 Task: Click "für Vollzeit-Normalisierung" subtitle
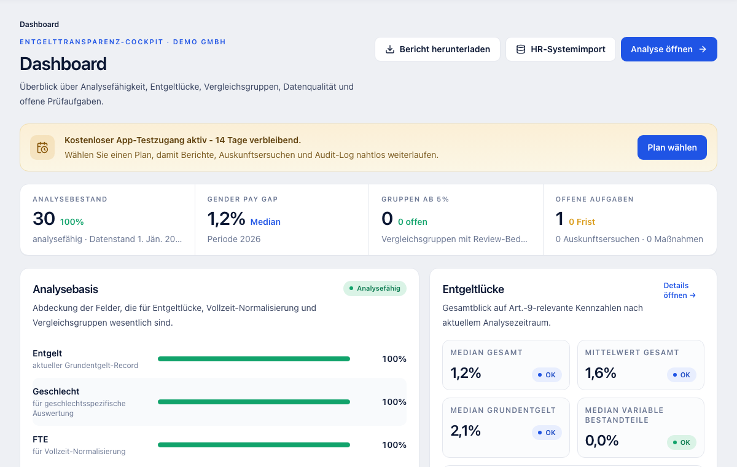pyautogui.click(x=79, y=452)
